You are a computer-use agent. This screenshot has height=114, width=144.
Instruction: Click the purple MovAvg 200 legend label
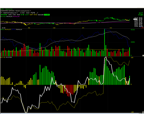click(16, 16)
